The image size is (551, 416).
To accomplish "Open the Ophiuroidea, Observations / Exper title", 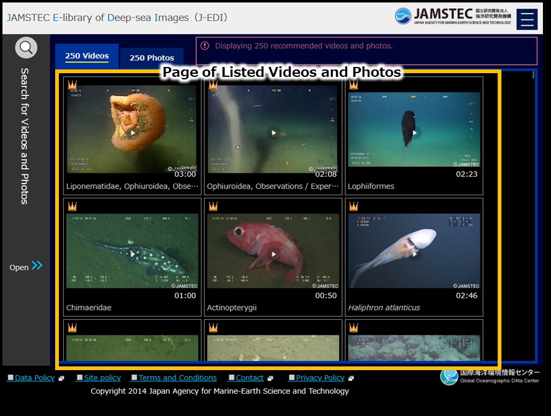I will [273, 187].
